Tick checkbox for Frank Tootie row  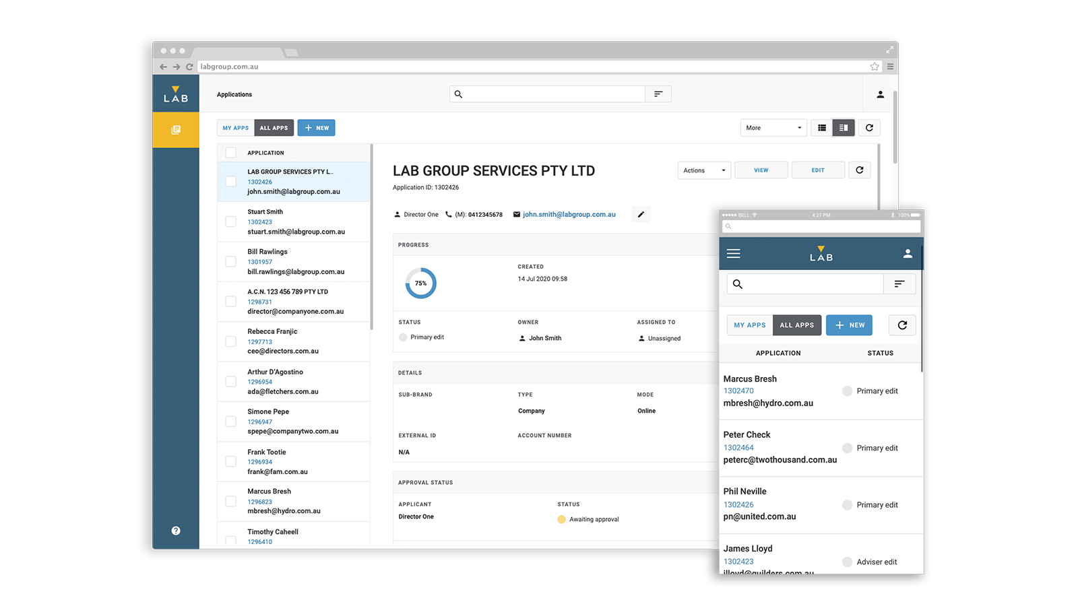230,461
